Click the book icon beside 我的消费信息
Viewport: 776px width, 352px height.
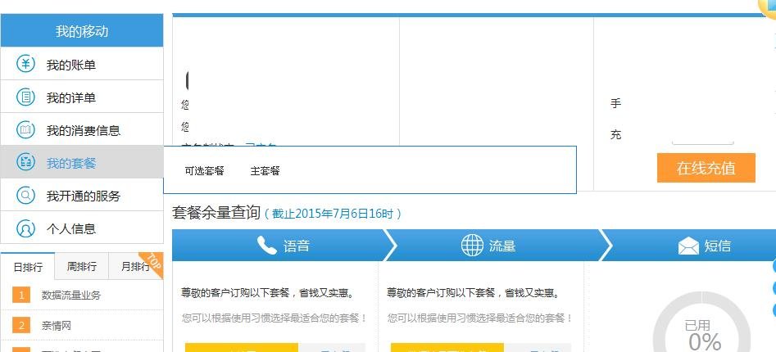coord(25,129)
